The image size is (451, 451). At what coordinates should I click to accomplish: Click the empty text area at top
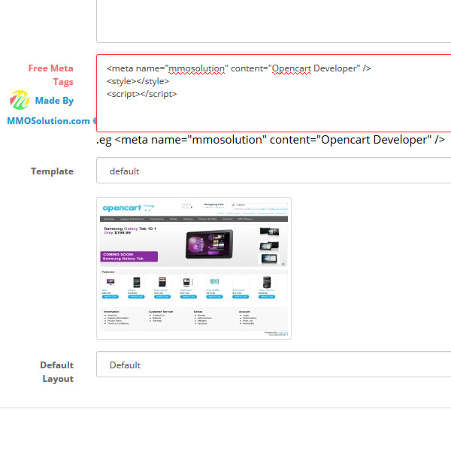point(274,21)
